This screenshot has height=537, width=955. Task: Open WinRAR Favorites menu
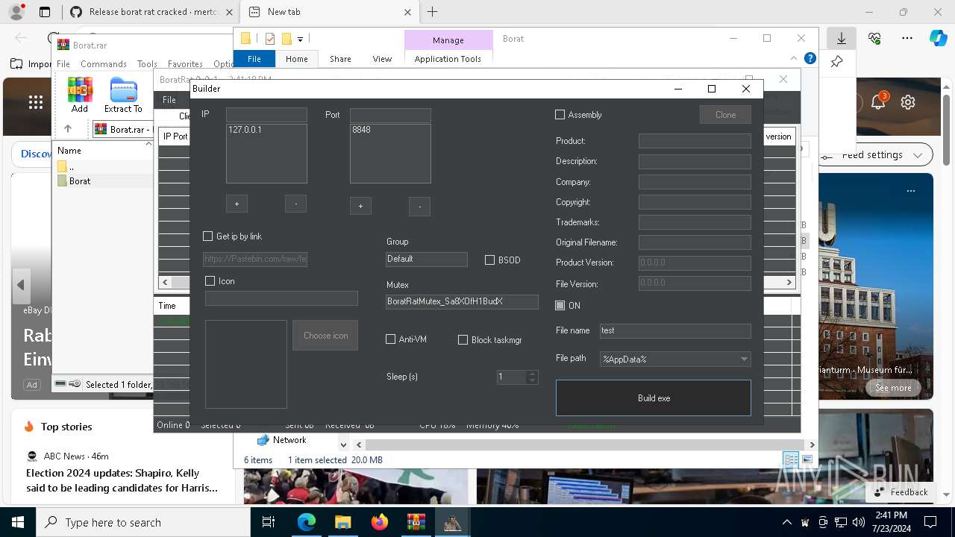185,64
